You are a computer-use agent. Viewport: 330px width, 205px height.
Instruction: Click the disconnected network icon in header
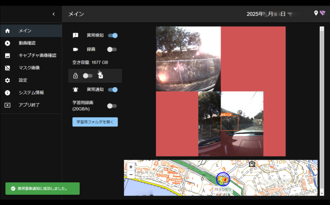click(323, 13)
